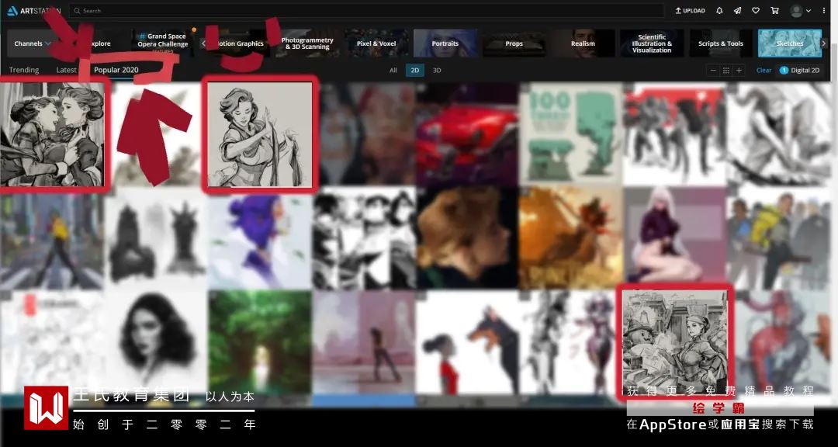The width and height of the screenshot is (838, 447).
Task: Open woman and bear sketch thumbnail
Action: click(675, 342)
